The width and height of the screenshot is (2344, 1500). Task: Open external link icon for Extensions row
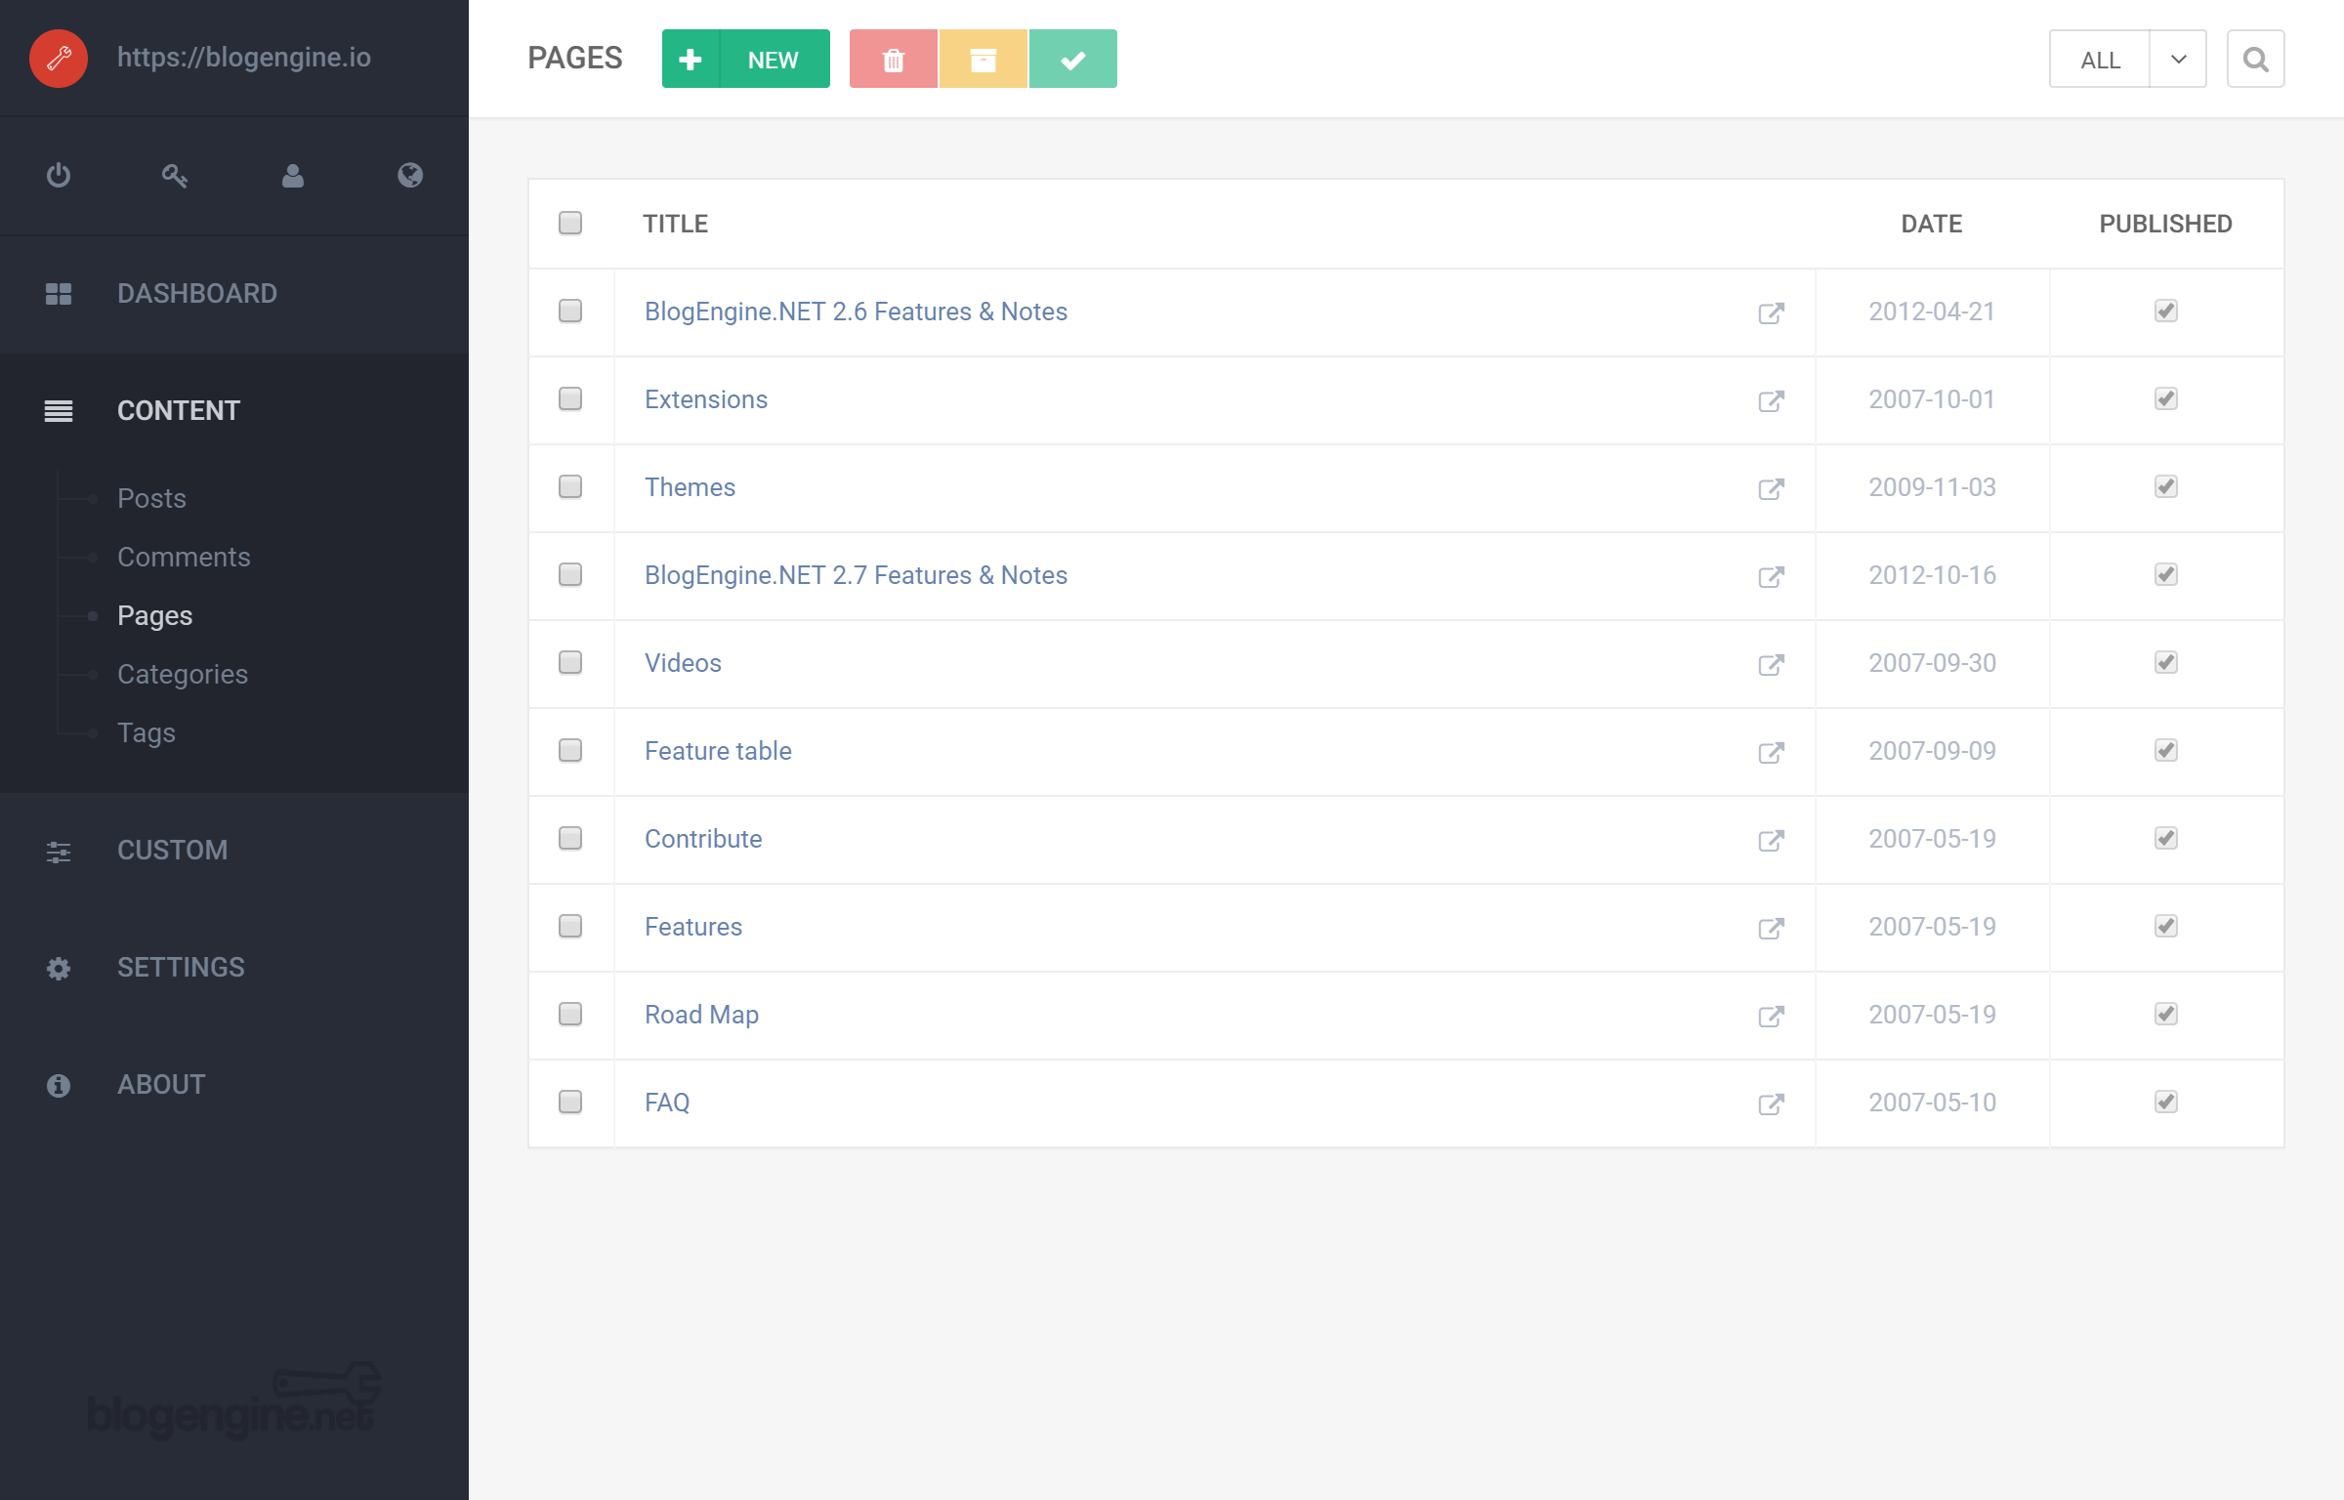point(1772,400)
